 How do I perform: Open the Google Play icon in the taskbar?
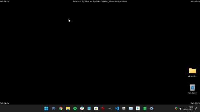(137, 108)
